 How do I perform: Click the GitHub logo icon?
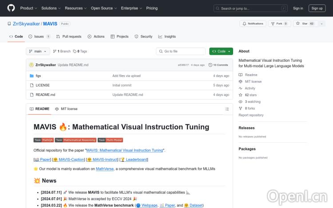(11, 8)
